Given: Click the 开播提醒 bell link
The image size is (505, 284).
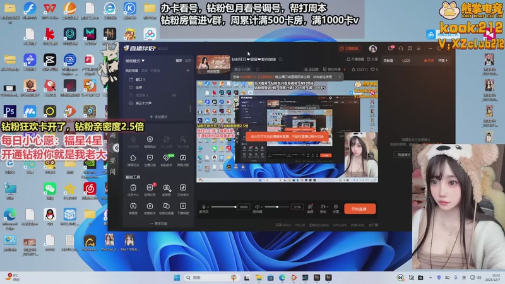Looking at the screenshot, I should [x=355, y=59].
